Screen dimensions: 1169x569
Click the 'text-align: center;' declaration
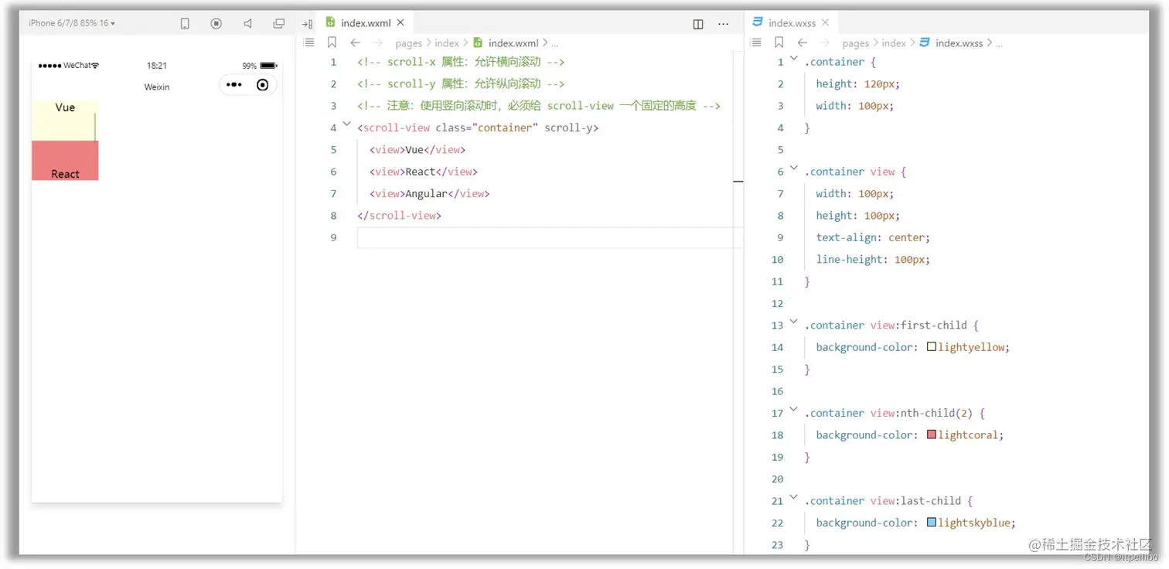click(x=873, y=237)
